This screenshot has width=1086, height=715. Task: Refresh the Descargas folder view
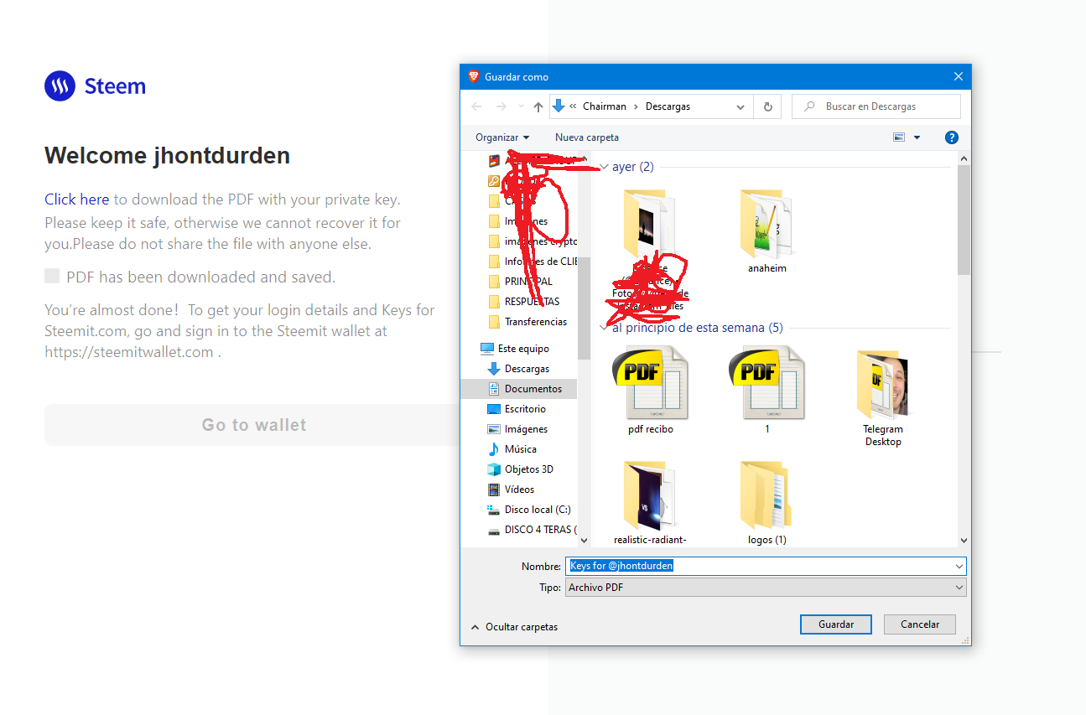767,106
